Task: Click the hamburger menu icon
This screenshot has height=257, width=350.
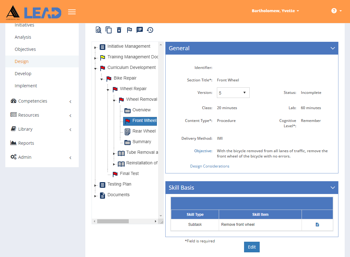Action: click(x=72, y=12)
